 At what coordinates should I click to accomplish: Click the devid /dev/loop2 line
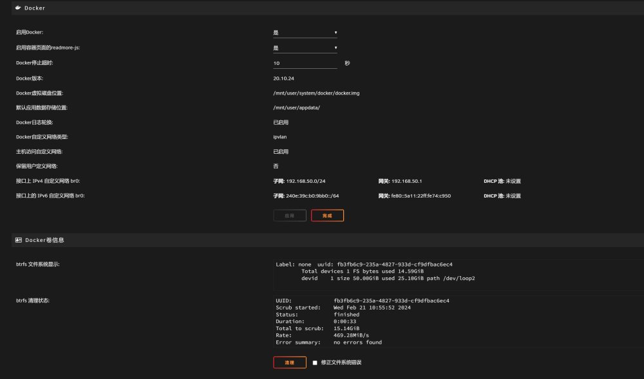click(x=388, y=278)
